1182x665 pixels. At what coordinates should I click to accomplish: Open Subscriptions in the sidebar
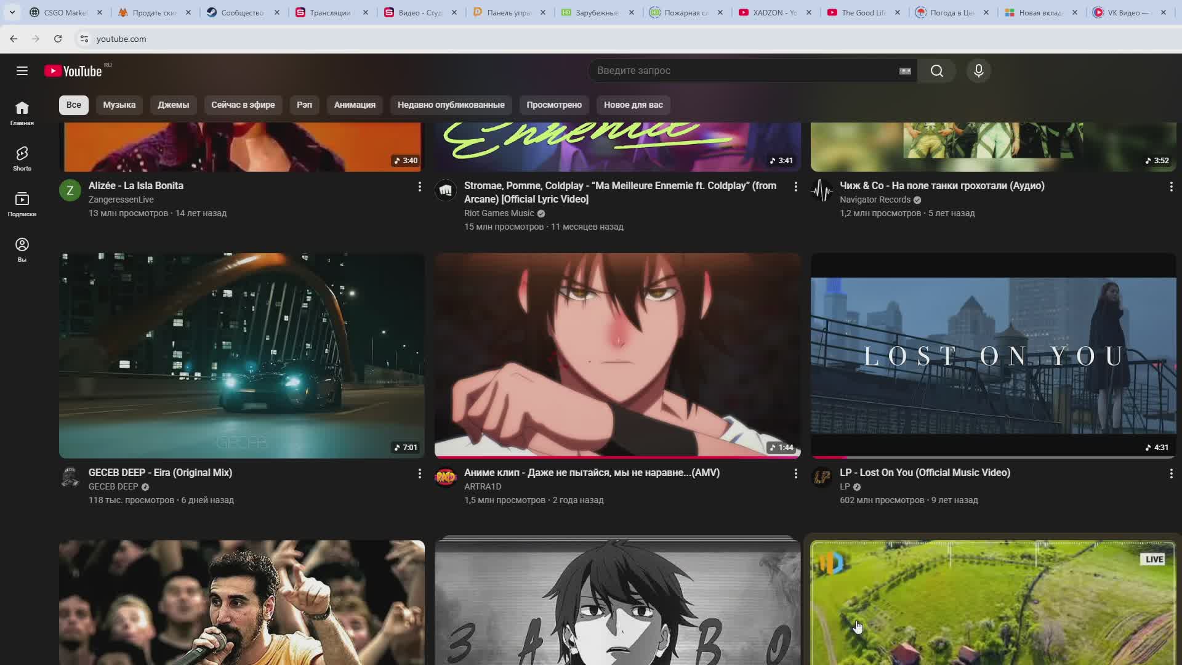tap(22, 204)
